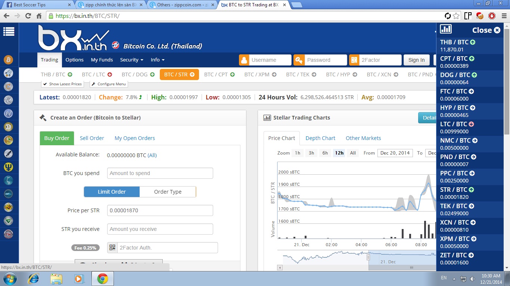Click the Sign In button
510x286 pixels.
416,60
